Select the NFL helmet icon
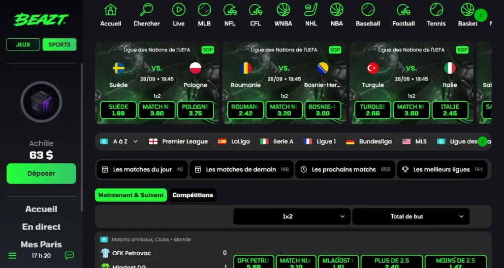Screen dimensions: 504x268 coord(230,10)
